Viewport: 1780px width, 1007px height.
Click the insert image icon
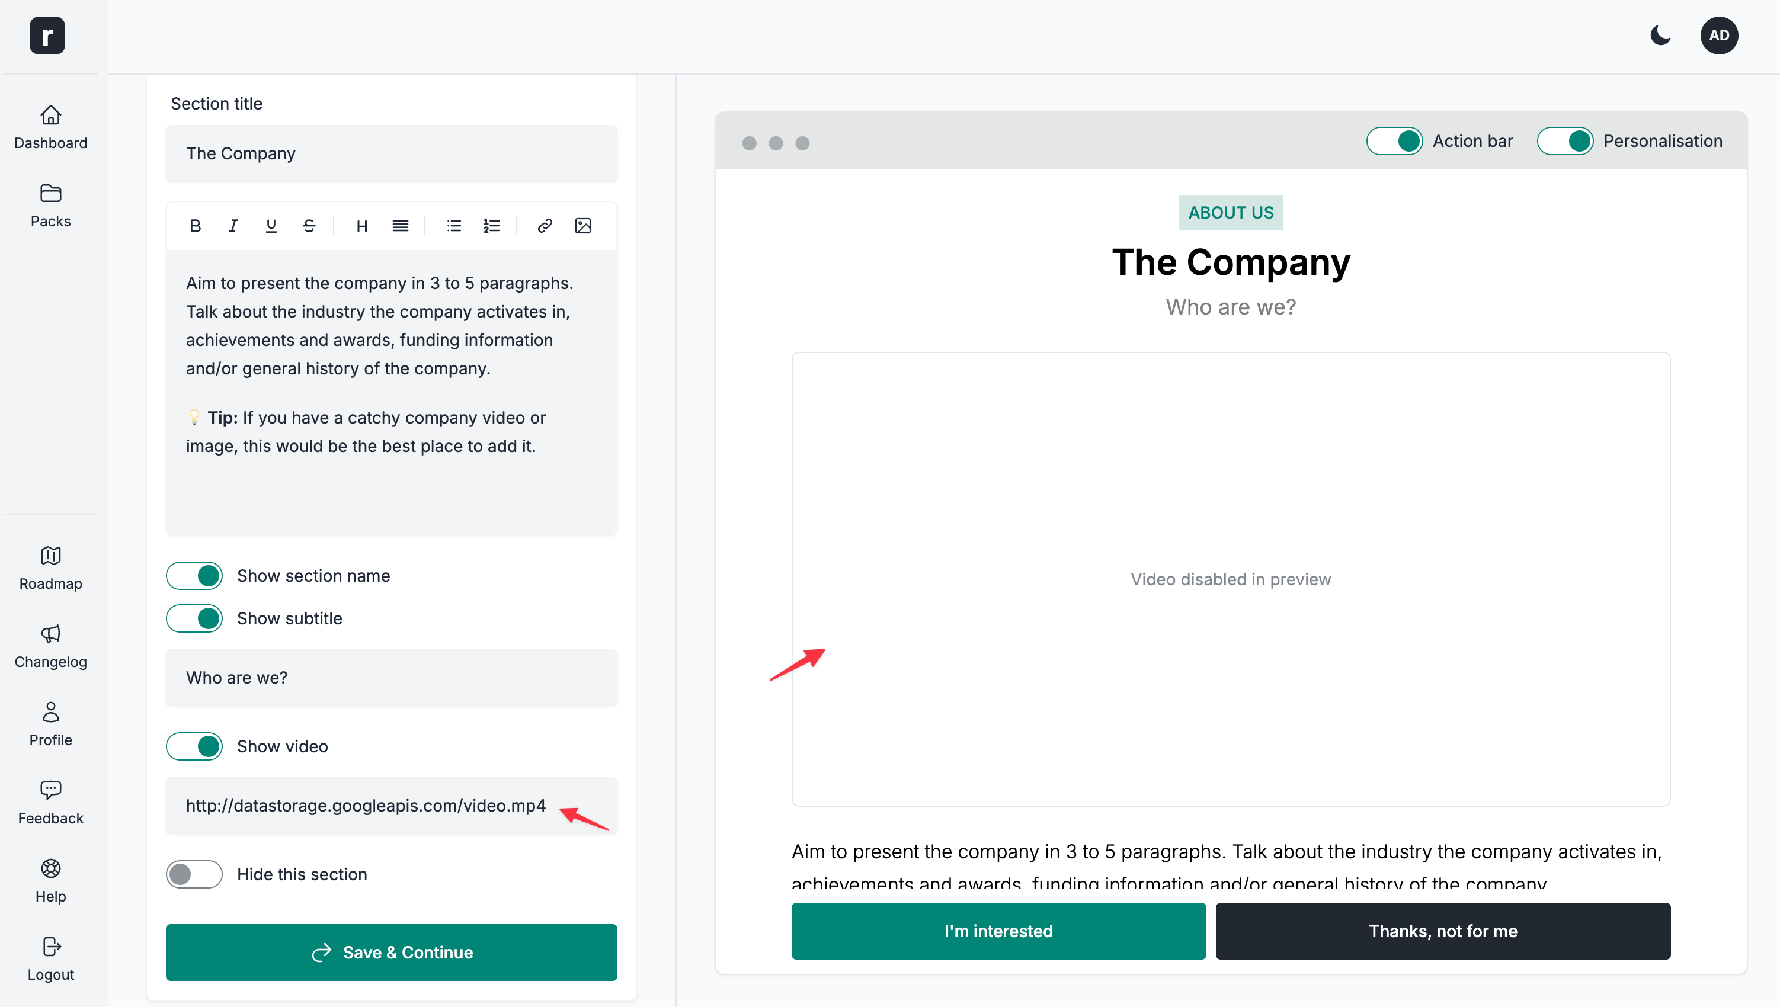582,226
